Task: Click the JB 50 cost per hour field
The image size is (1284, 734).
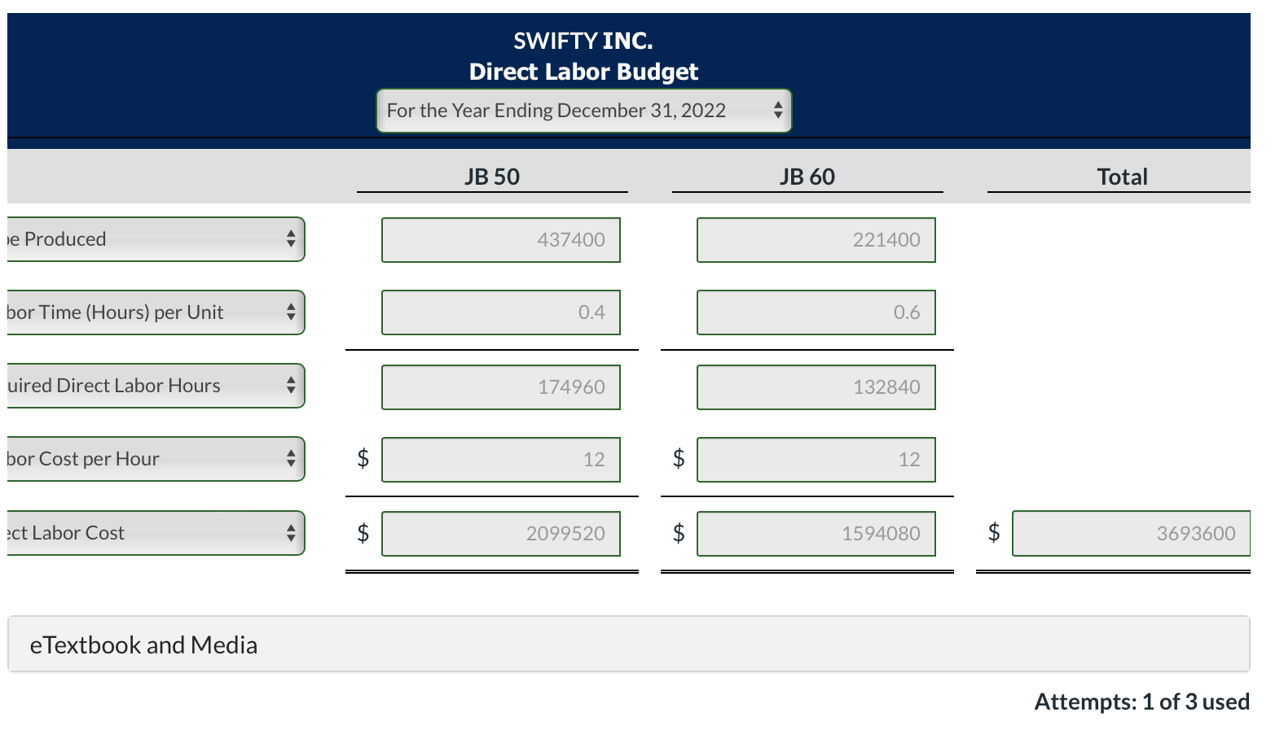Action: click(x=501, y=460)
